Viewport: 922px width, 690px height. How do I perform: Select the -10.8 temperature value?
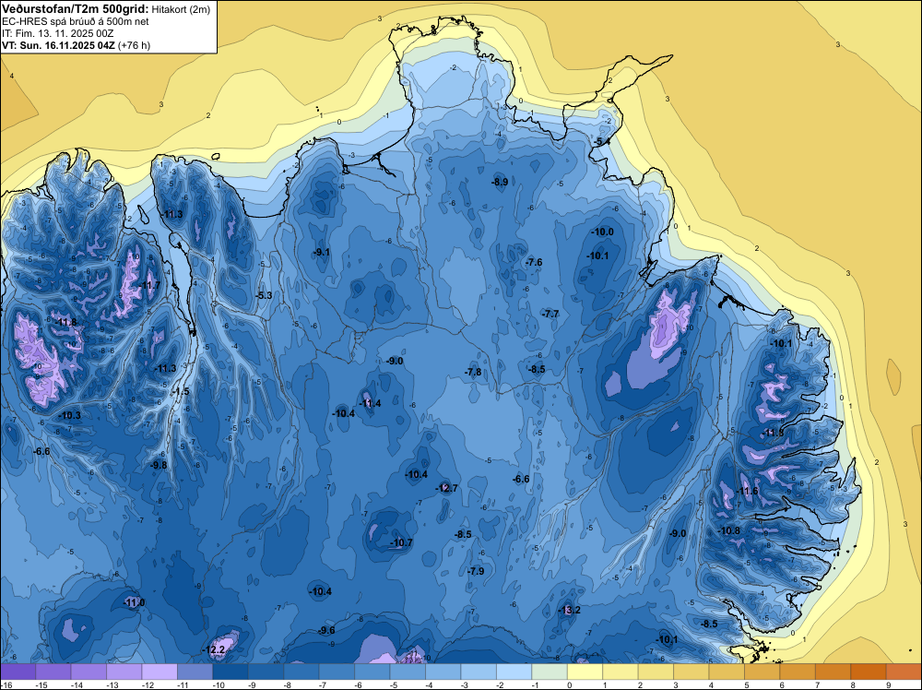coord(729,530)
